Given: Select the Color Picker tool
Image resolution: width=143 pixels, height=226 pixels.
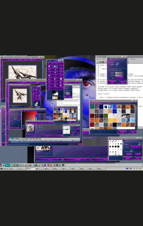Looking at the screenshot, I should (49, 79).
